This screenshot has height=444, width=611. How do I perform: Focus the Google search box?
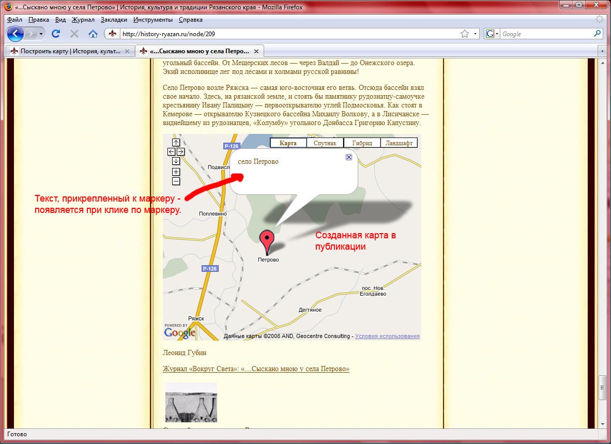[546, 34]
